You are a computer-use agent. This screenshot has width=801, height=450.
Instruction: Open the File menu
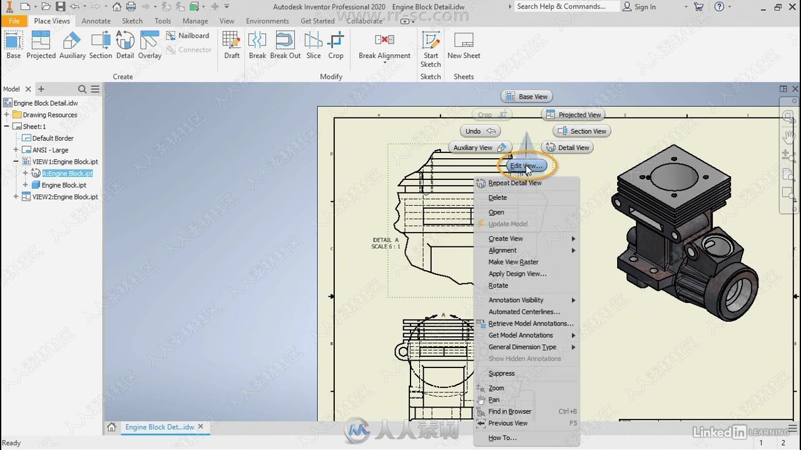click(14, 21)
